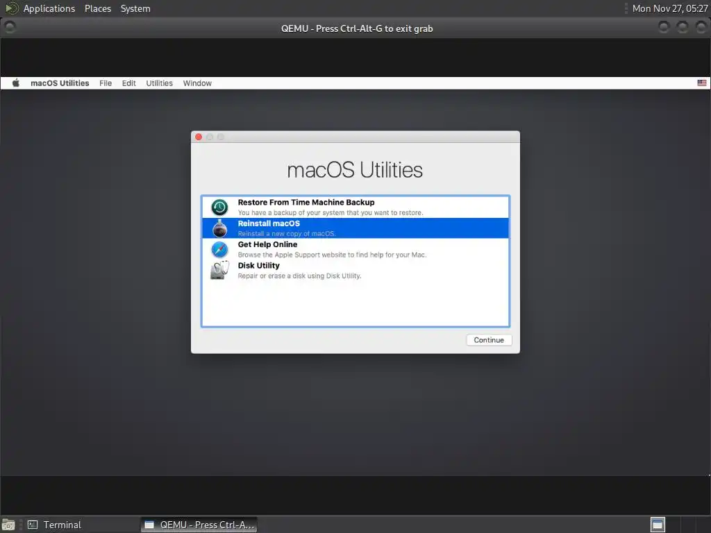The image size is (711, 533).
Task: Select the QEMU taskbar window button
Action: 199,525
